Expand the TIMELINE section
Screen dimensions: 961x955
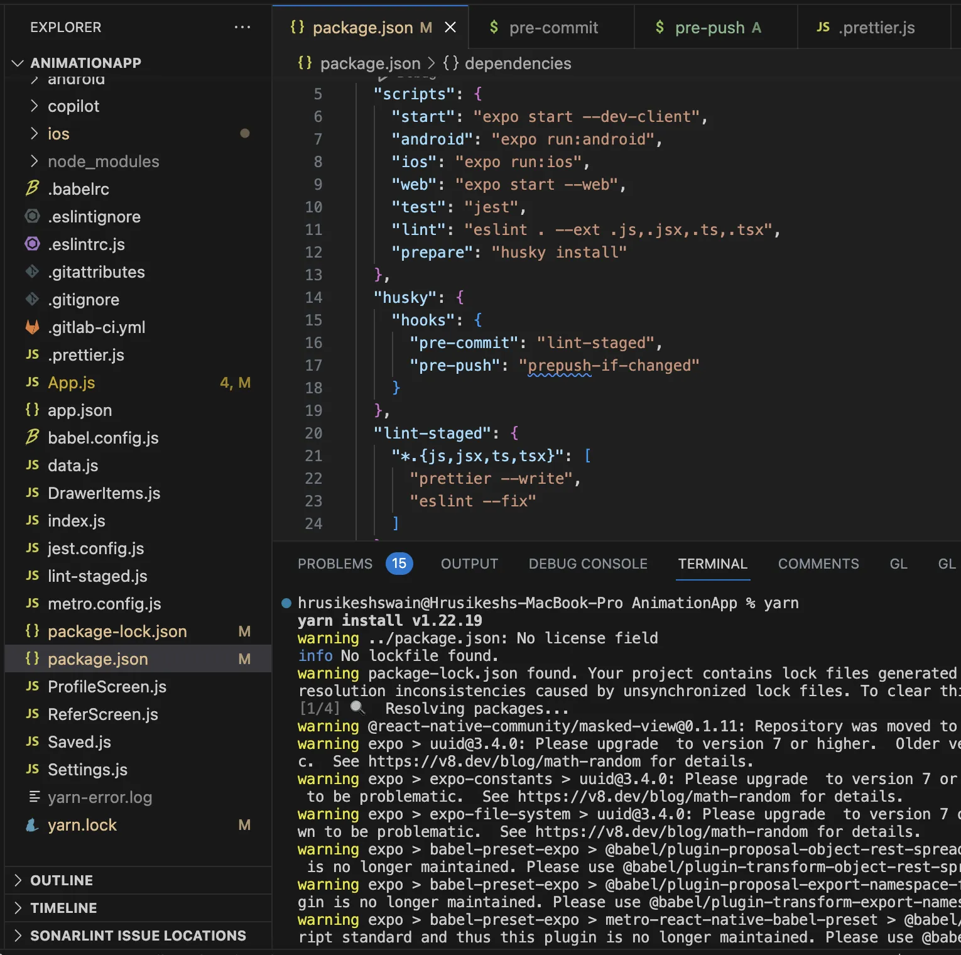click(18, 908)
